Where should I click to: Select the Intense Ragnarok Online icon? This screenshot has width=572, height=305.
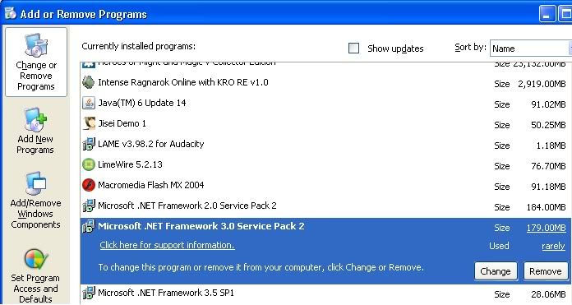click(x=88, y=82)
